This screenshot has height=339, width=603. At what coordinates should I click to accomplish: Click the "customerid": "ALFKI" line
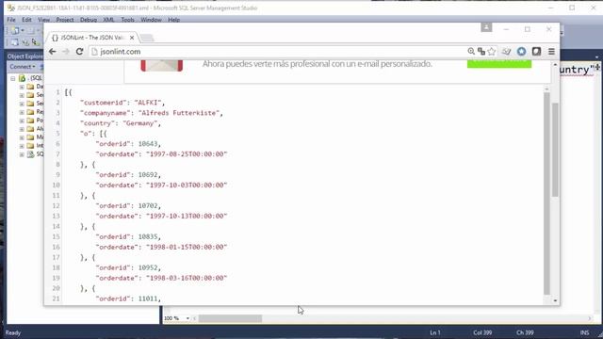(x=122, y=103)
